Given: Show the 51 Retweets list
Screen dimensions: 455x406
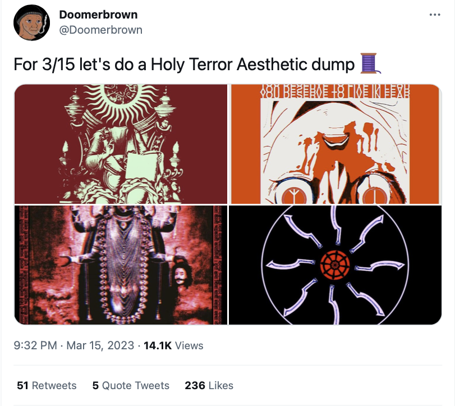Looking at the screenshot, I should [x=47, y=385].
